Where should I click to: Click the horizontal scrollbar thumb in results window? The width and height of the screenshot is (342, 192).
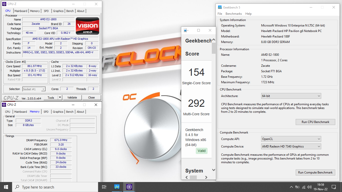tap(193, 177)
